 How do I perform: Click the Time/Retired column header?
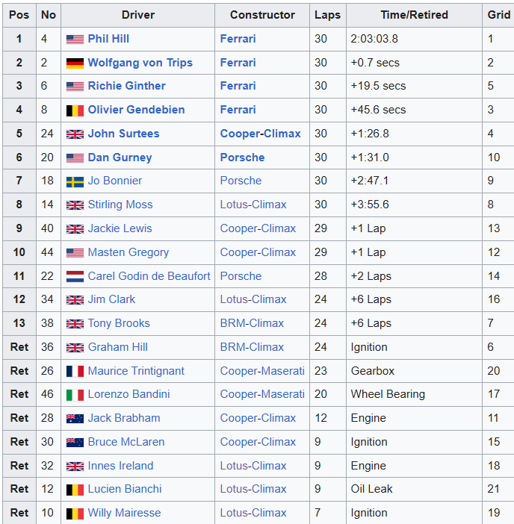point(414,15)
